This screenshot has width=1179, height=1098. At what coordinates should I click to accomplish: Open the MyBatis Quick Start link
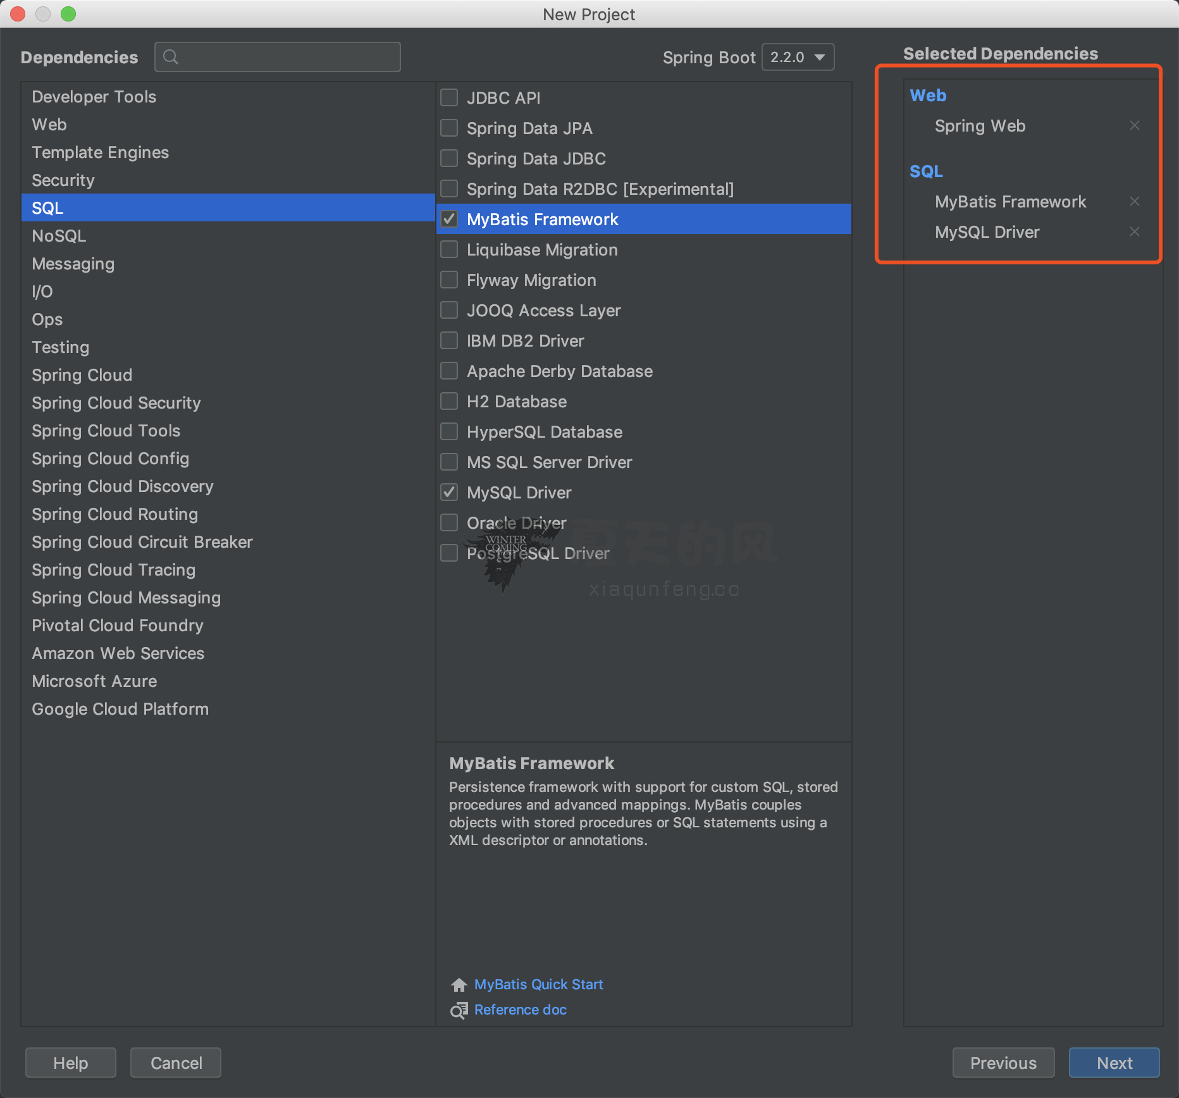click(x=538, y=985)
